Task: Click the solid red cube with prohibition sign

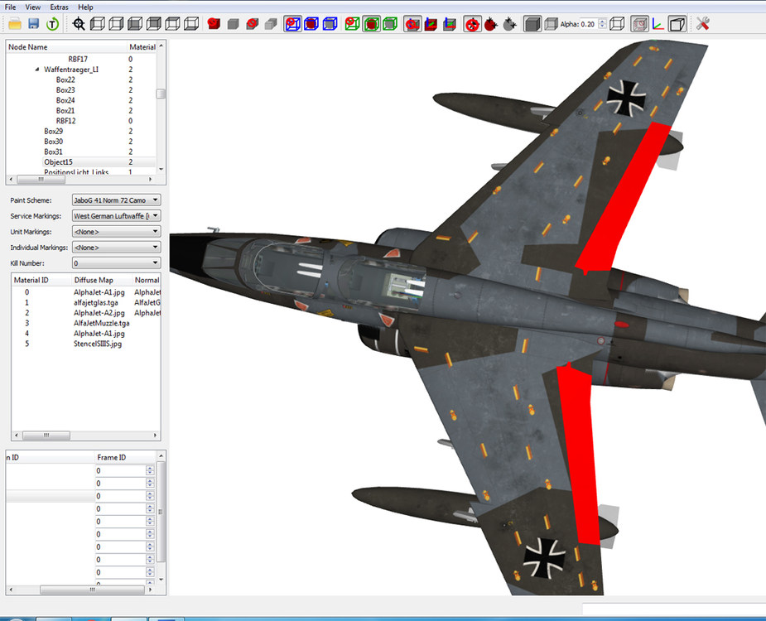Action: point(214,23)
